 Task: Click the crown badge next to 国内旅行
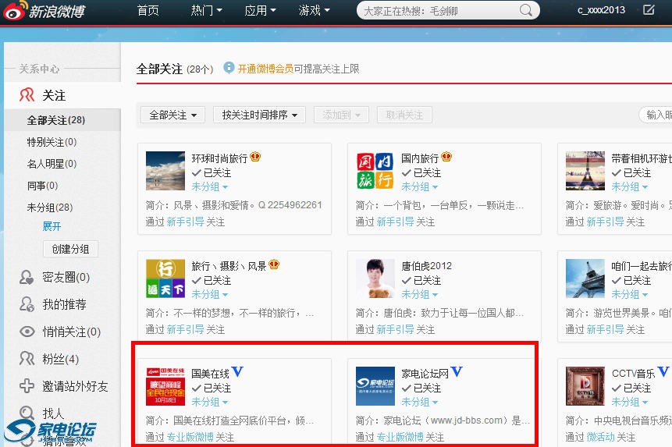pyautogui.click(x=446, y=157)
